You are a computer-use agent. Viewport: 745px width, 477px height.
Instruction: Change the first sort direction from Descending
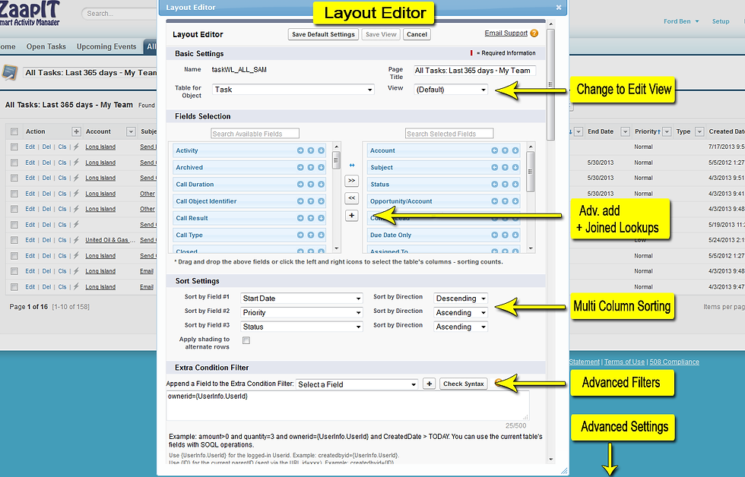461,298
